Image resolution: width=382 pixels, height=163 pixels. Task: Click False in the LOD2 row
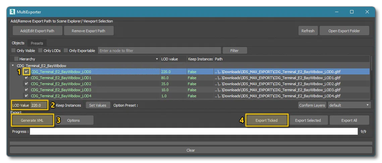pyautogui.click(x=192, y=84)
